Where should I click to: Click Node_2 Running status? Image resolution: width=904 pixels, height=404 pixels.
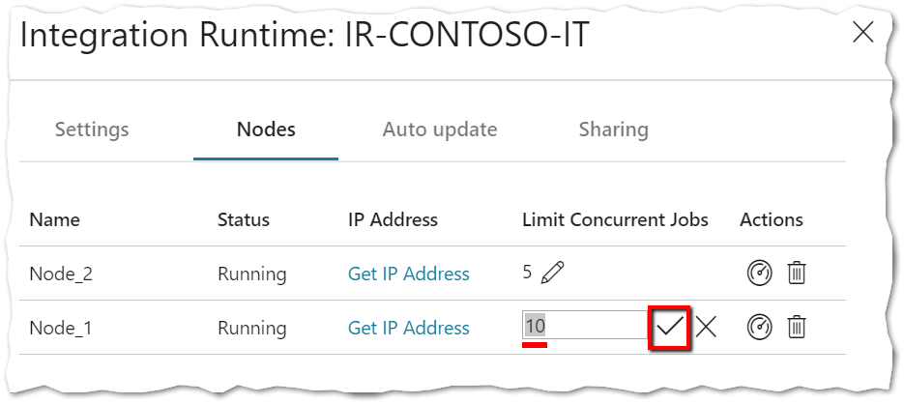[252, 274]
